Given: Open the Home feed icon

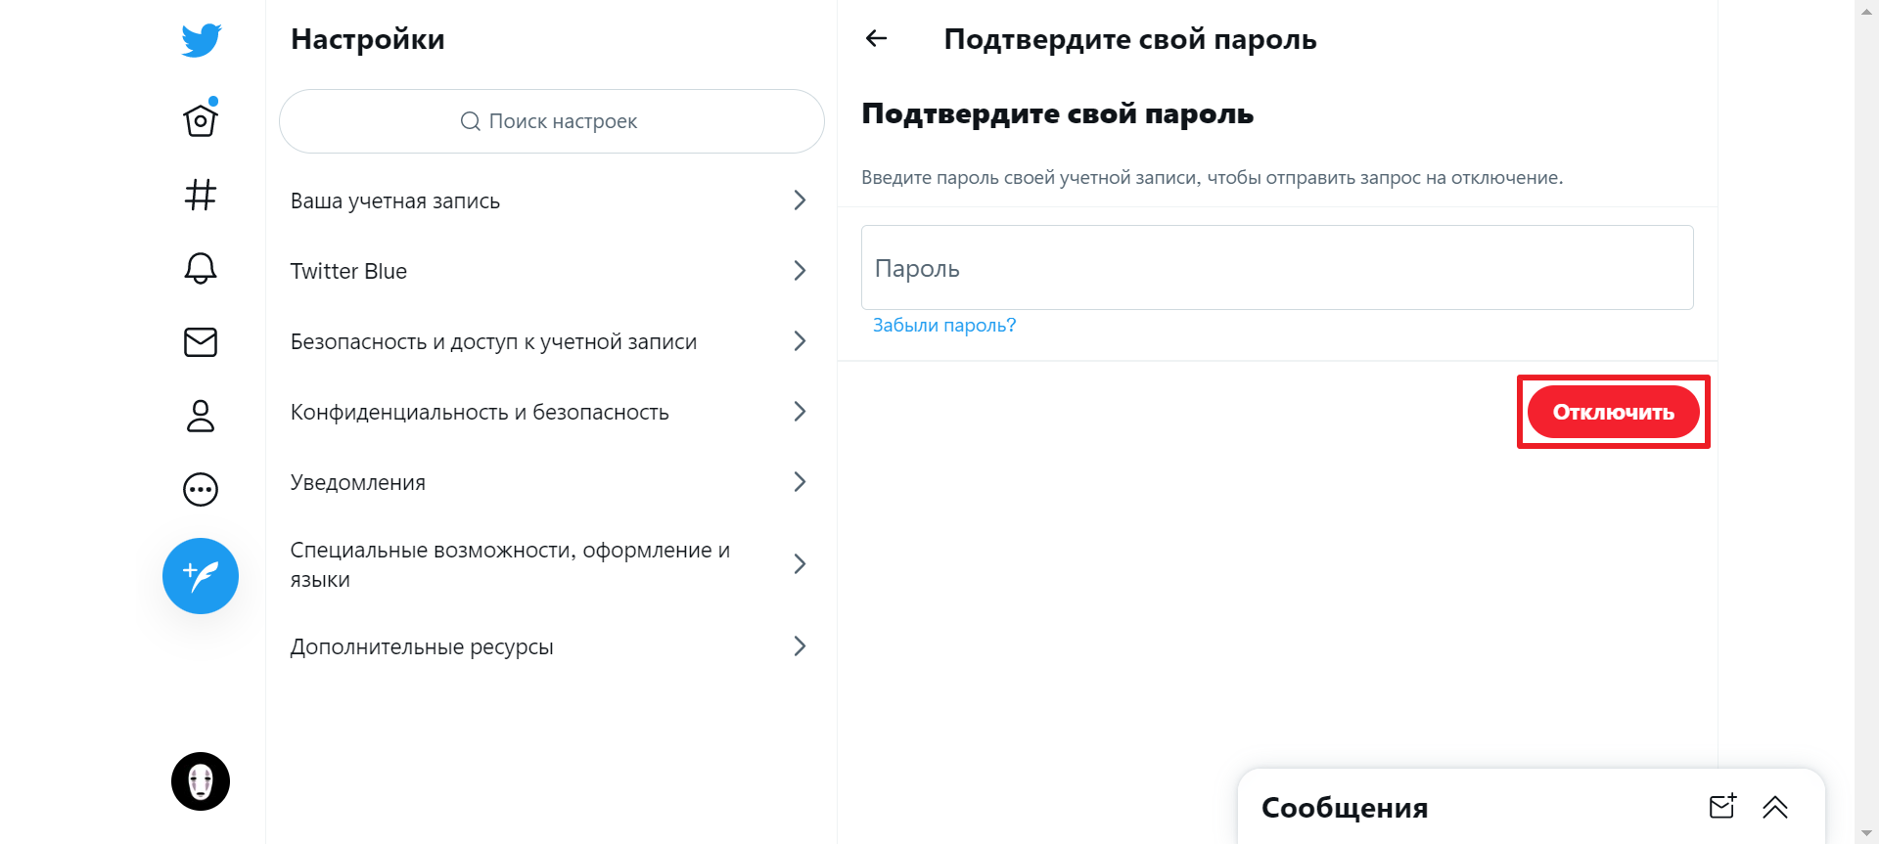Looking at the screenshot, I should click(x=200, y=119).
